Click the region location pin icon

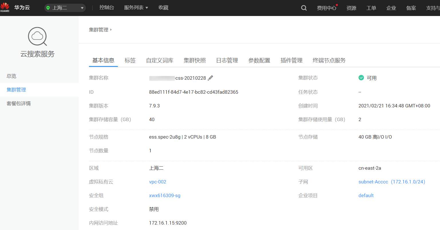click(48, 8)
